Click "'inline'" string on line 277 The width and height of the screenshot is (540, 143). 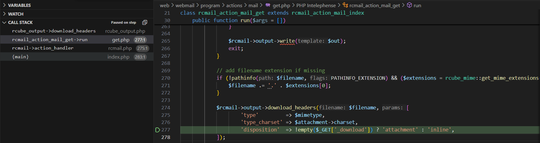pyautogui.click(x=439, y=130)
